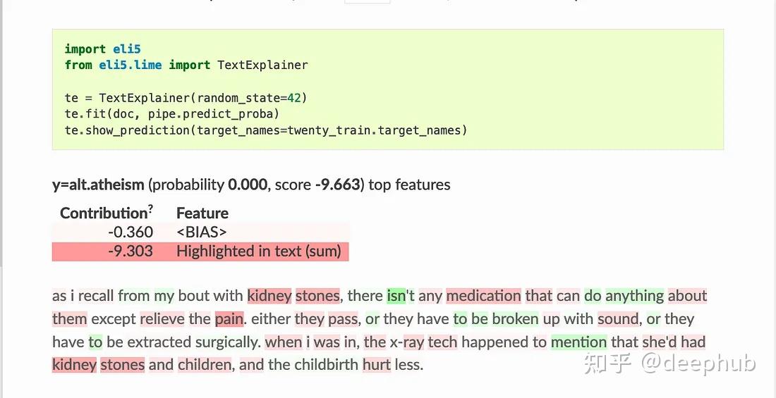Screen dimensions: 776x398
Task: Click the -0.360 contribution value
Action: (131, 232)
